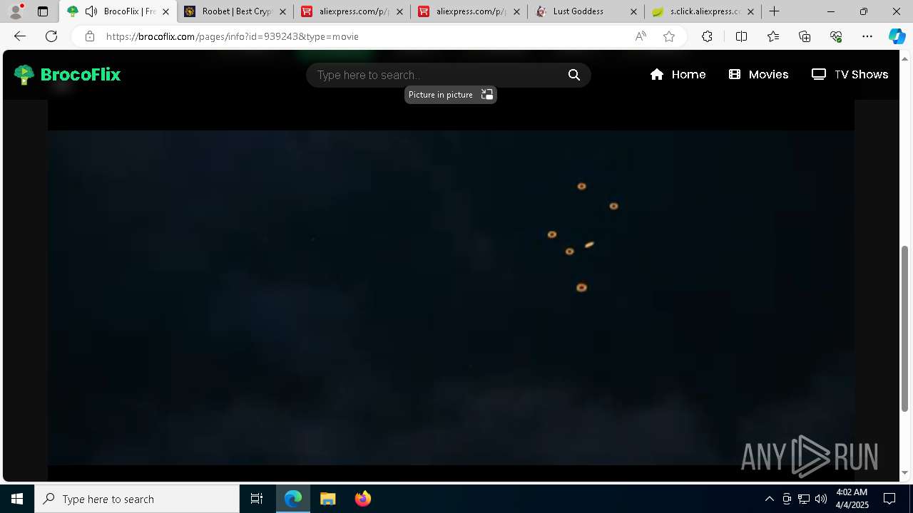Image resolution: width=913 pixels, height=513 pixels.
Task: Open the TV Shows nav link
Action: pyautogui.click(x=850, y=74)
